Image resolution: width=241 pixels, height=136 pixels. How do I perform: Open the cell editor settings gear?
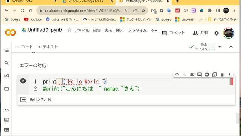(x=207, y=75)
